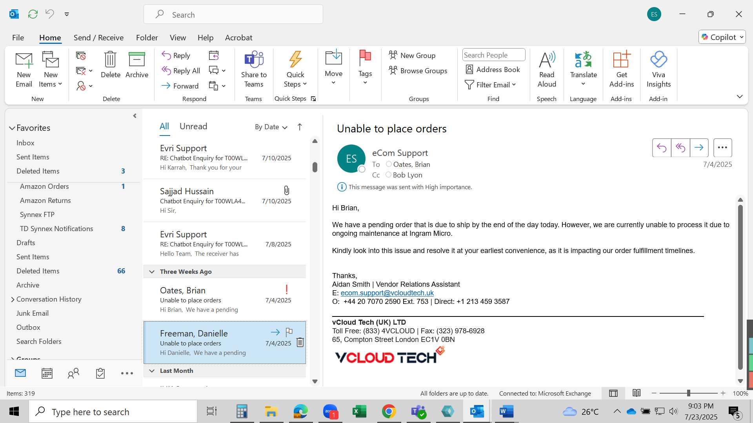Click the Search box at top
Screen dimensions: 753x423
coord(233,14)
